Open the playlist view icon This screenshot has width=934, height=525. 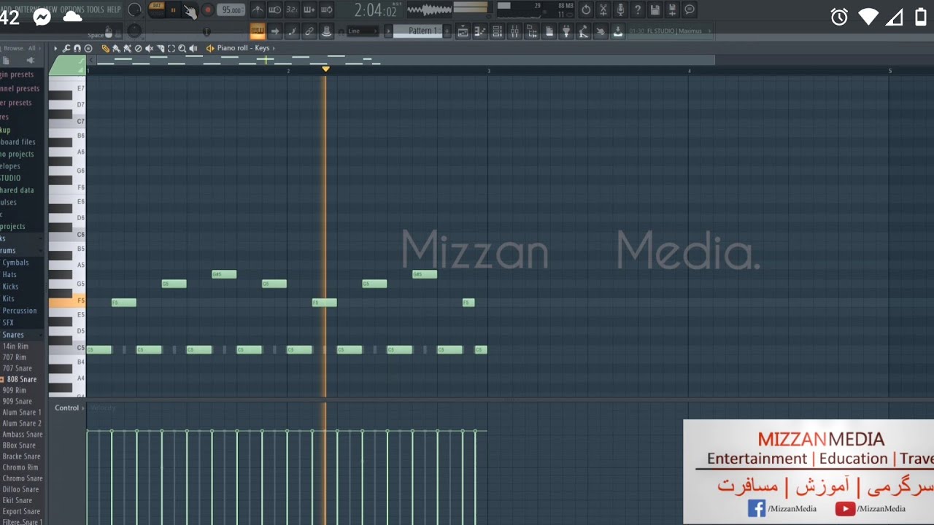coord(463,31)
